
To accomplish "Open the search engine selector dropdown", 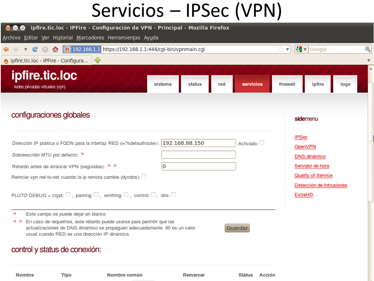I will tap(302, 50).
